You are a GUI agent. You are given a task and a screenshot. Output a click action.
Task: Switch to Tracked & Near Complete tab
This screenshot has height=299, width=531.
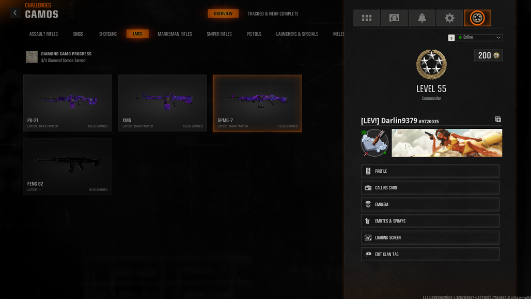pos(273,13)
